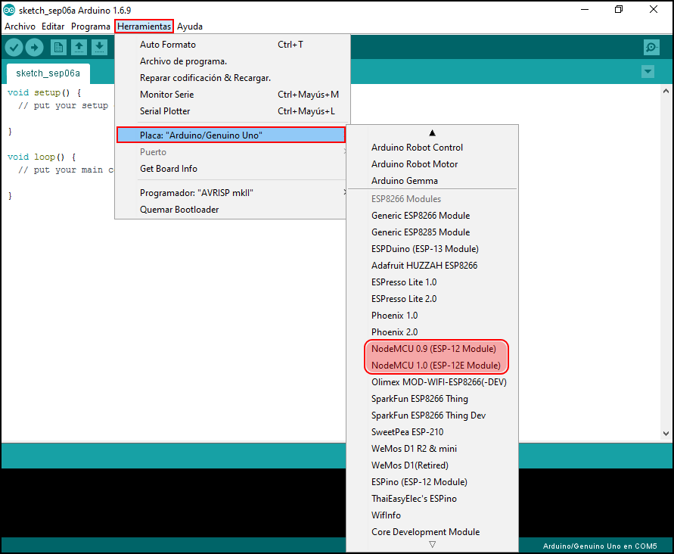This screenshot has width=674, height=554.
Task: Choose WifInfo board
Action: click(432, 515)
